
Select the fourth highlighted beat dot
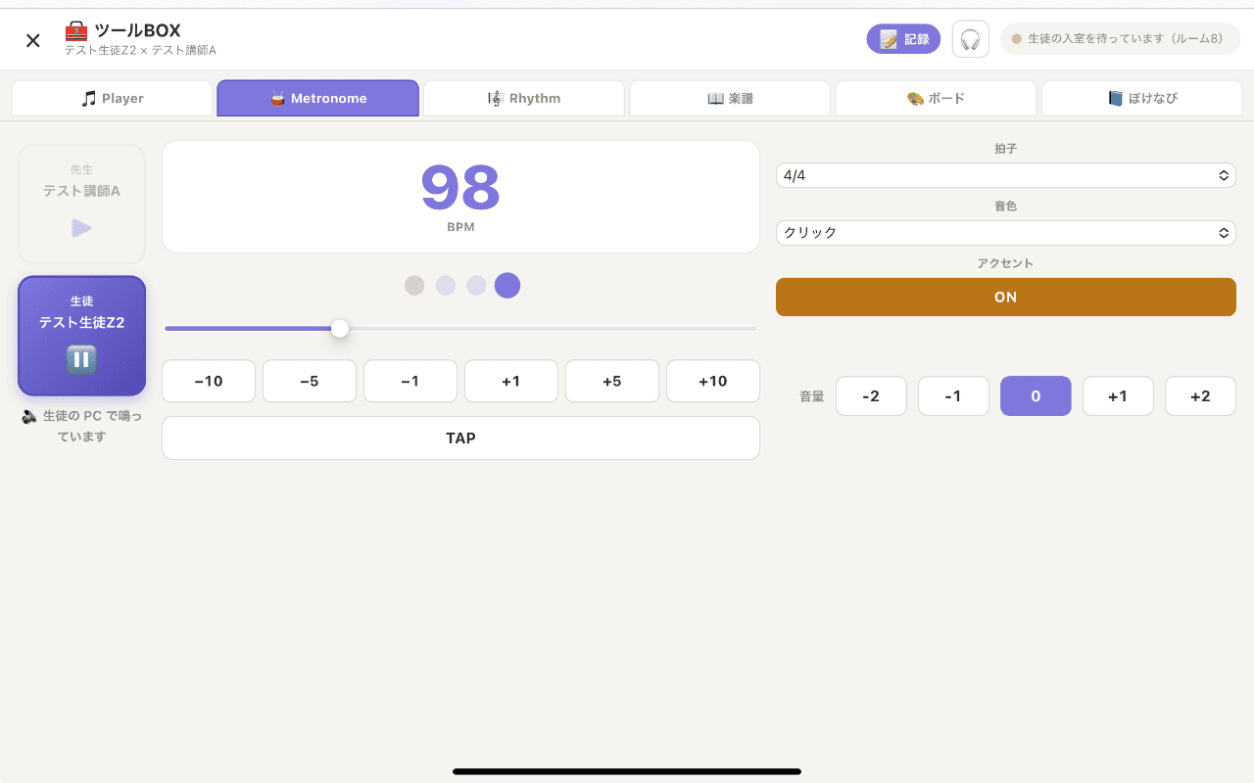click(507, 286)
